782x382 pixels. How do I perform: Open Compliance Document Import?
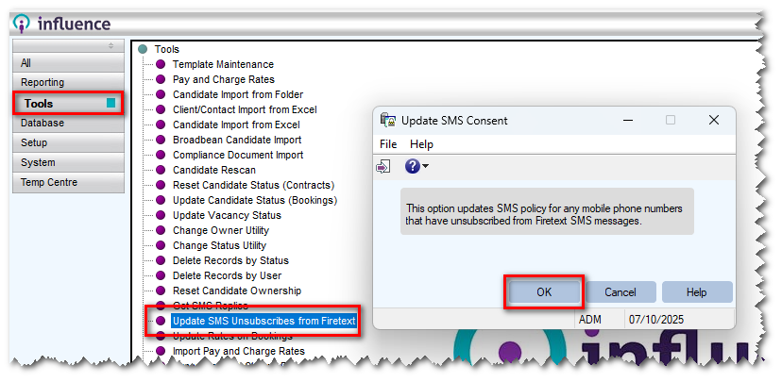pyautogui.click(x=238, y=155)
